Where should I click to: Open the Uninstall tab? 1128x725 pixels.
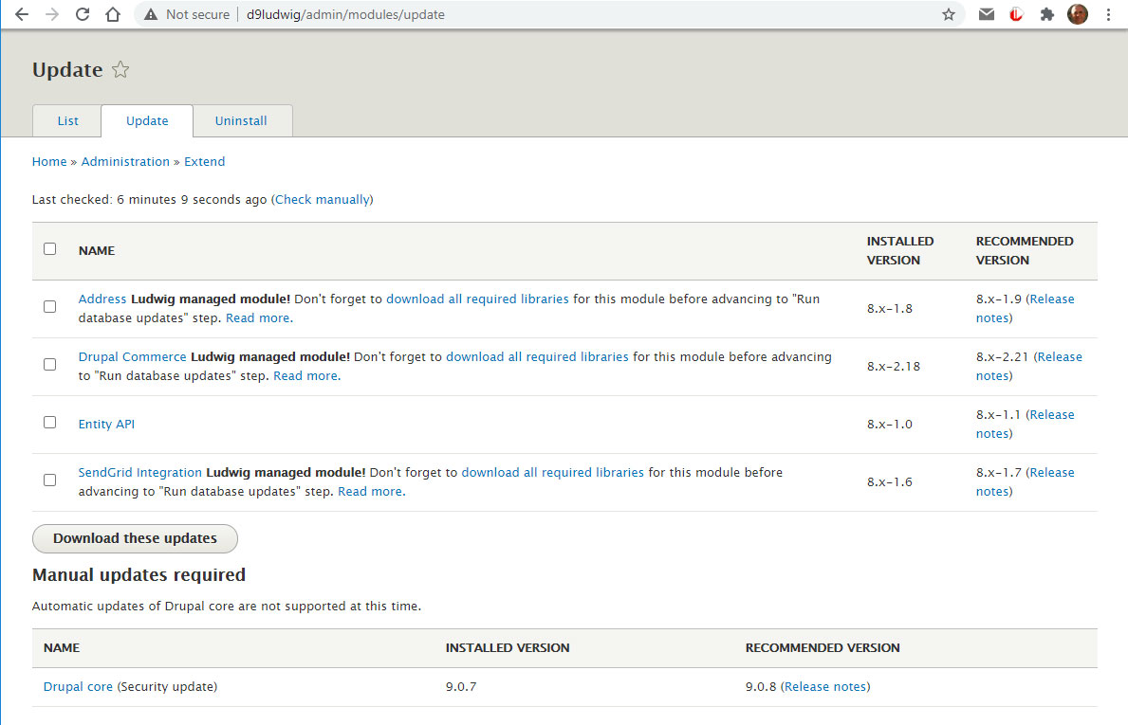click(241, 120)
